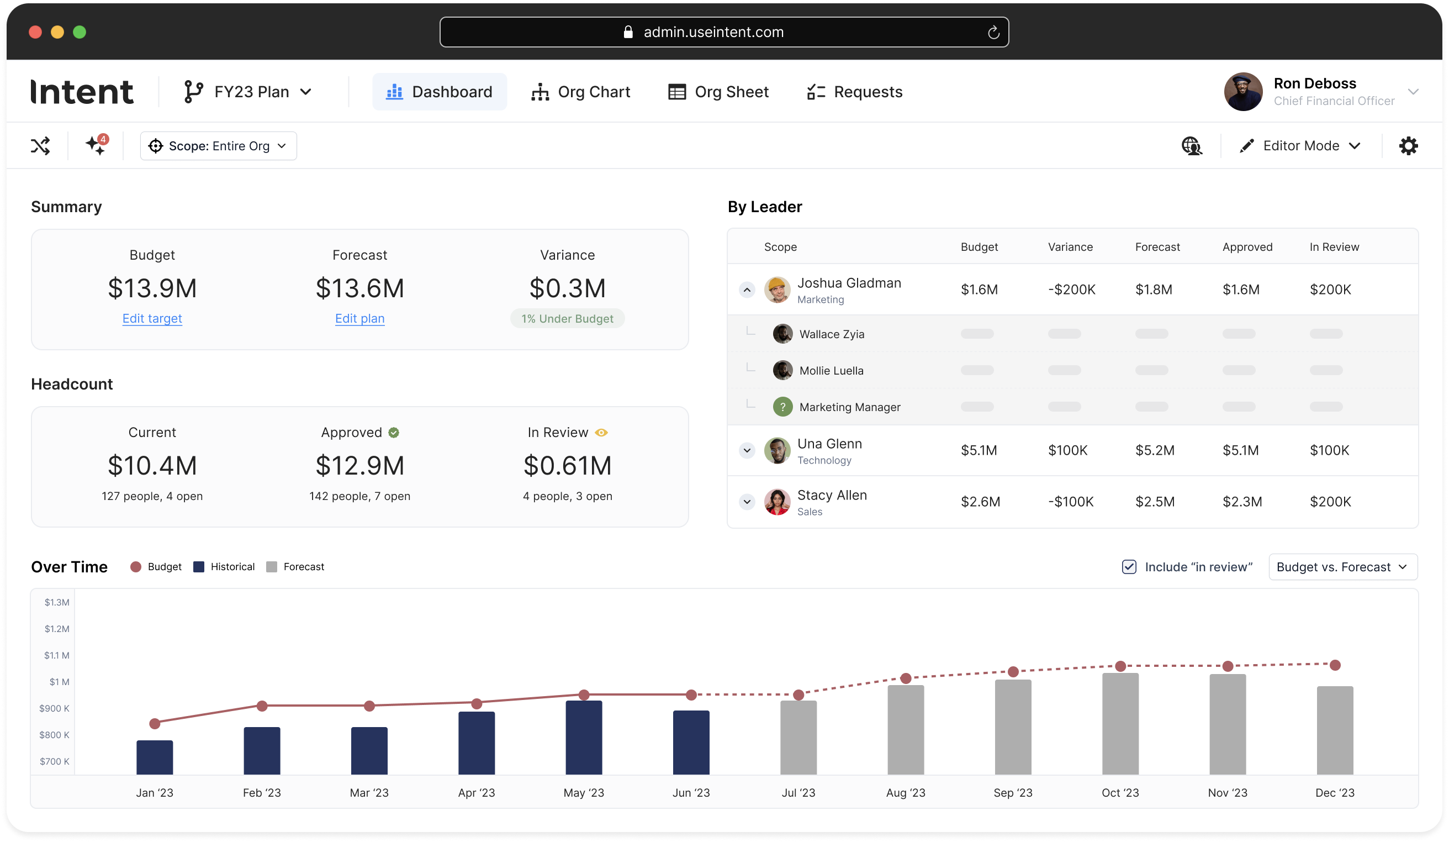Click the shuffle arrows icon
This screenshot has width=1449, height=842.
40,146
